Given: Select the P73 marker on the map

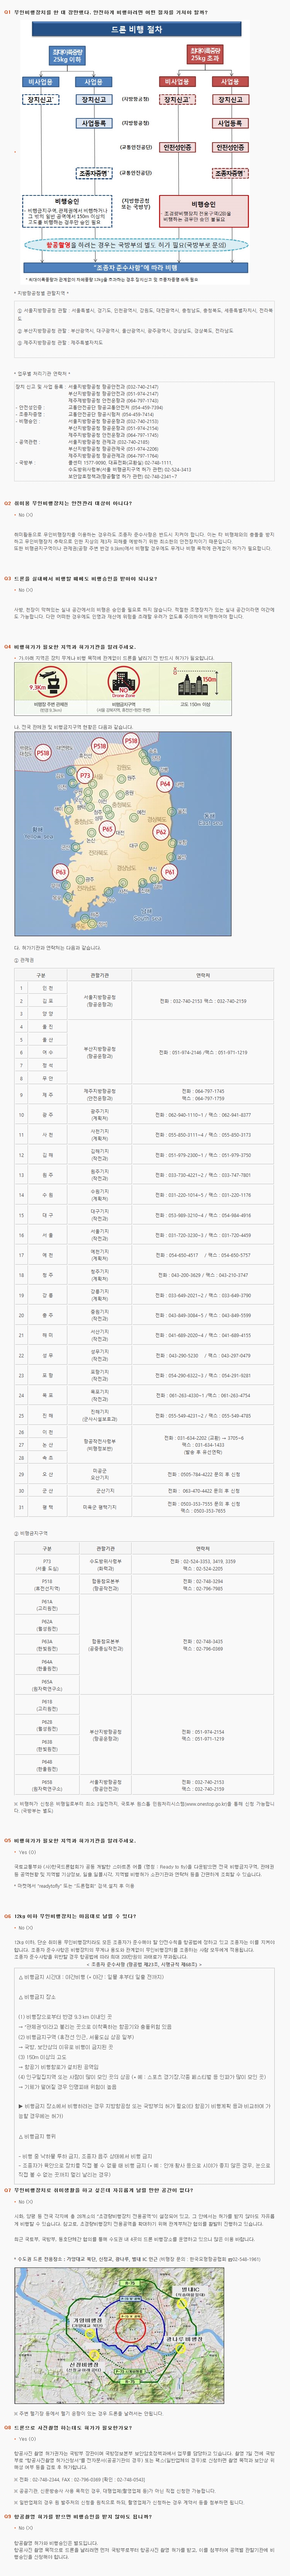Looking at the screenshot, I should click(x=85, y=776).
